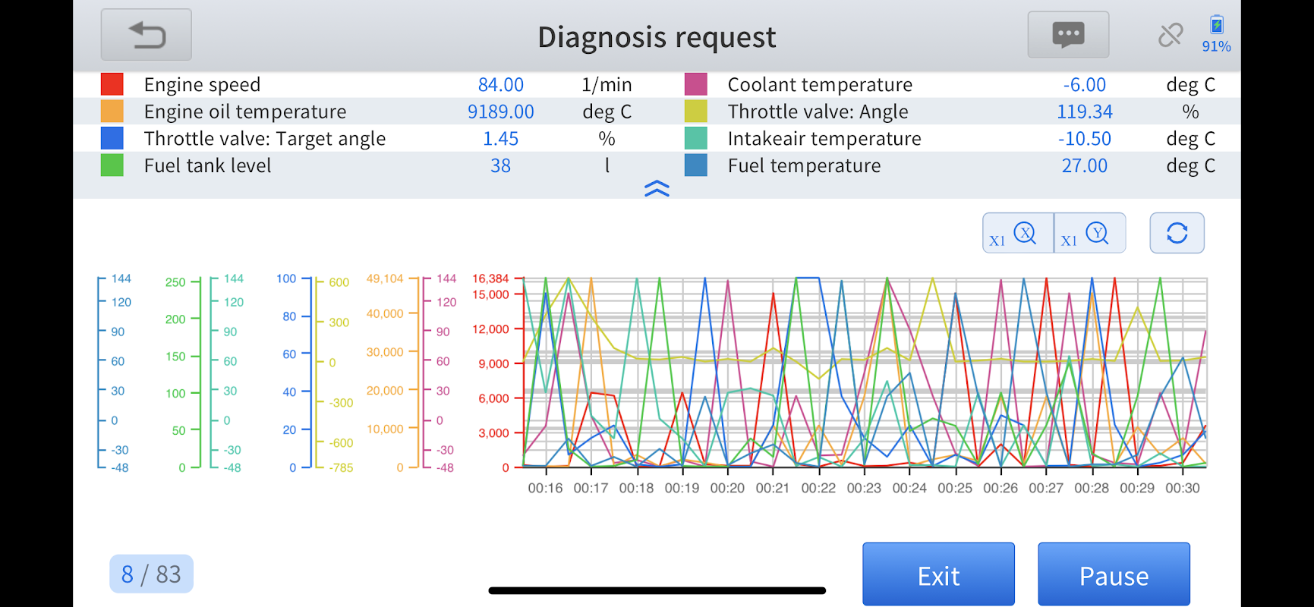Image resolution: width=1314 pixels, height=607 pixels.
Task: Tap the teal Intakeair temperature swatch
Action: 695,138
